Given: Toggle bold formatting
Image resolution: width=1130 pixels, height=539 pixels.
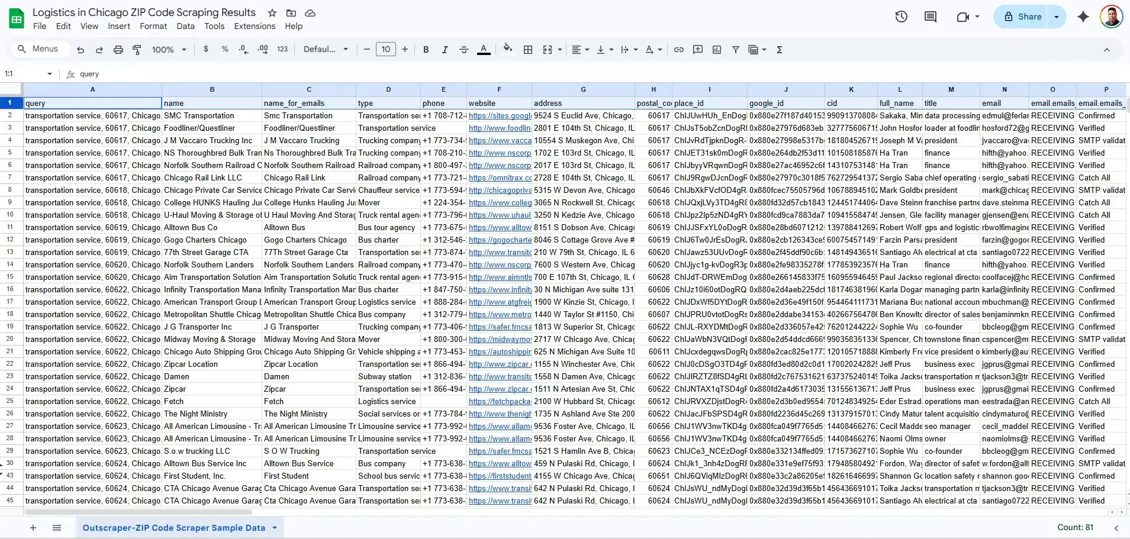Looking at the screenshot, I should click(426, 50).
